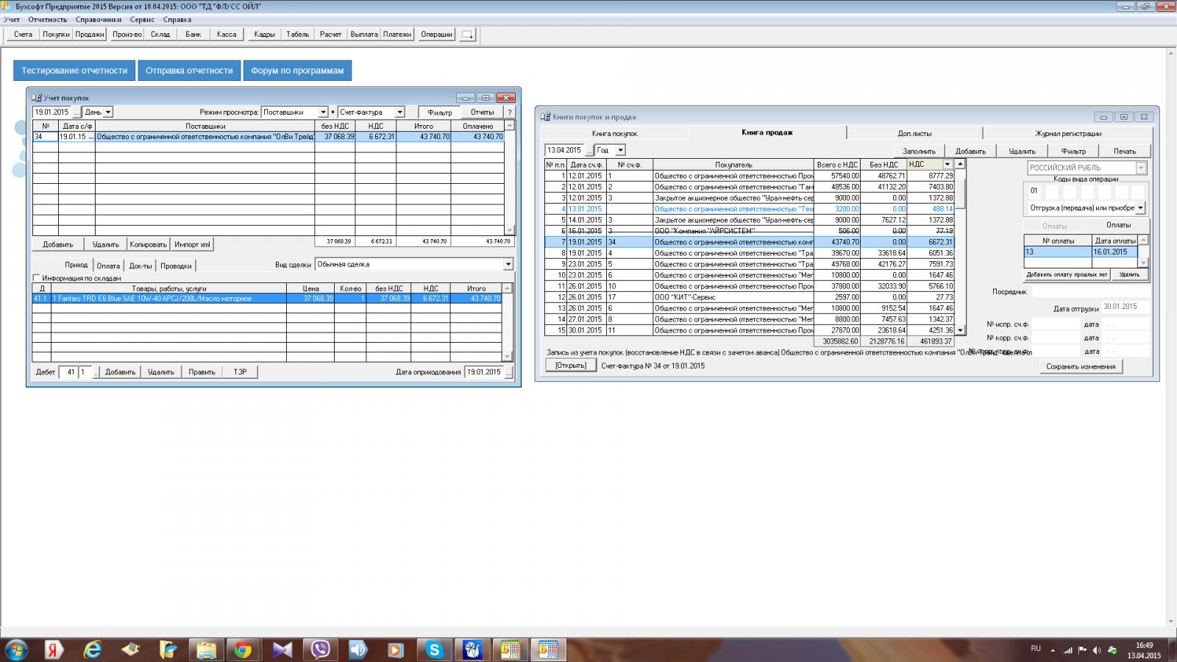Open the Yandex taskbar shortcut

pyautogui.click(x=54, y=649)
